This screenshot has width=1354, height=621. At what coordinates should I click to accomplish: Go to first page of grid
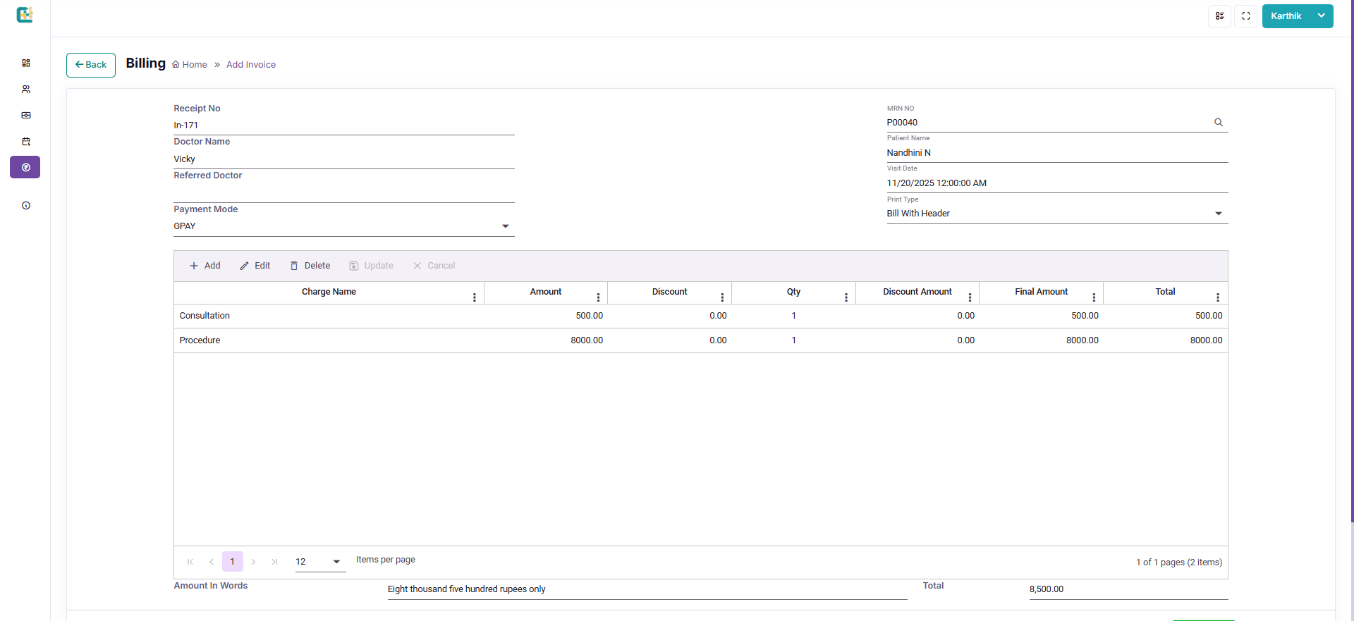click(x=190, y=562)
